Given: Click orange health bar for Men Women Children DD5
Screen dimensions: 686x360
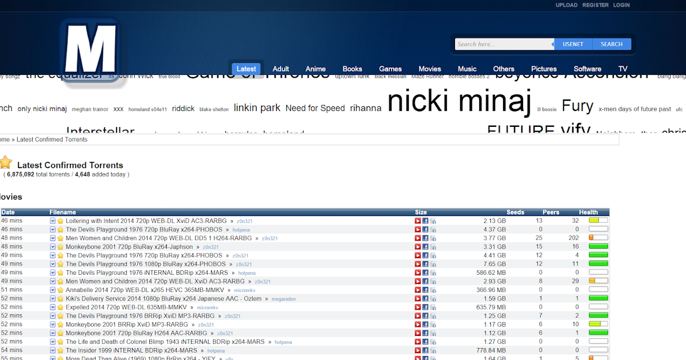Looking at the screenshot, I should click(x=598, y=238).
